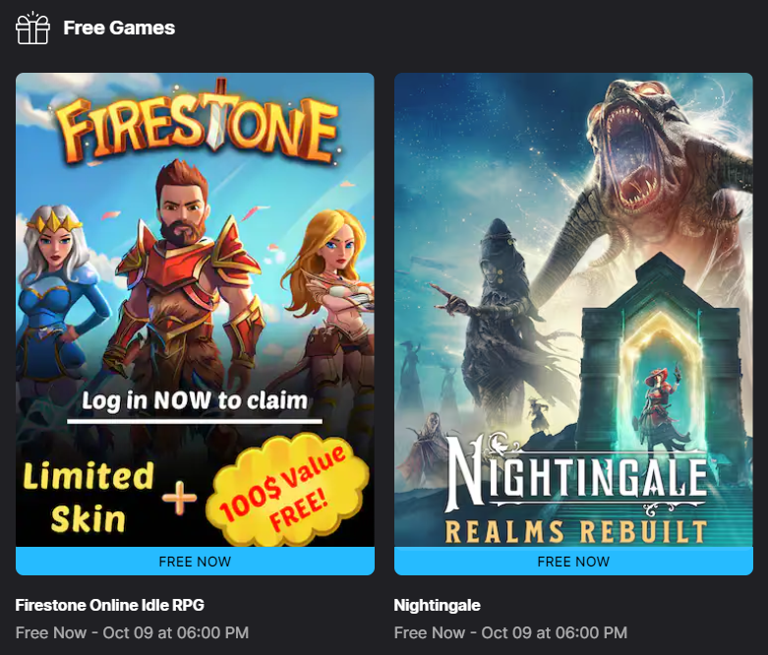Click the 100$ Value FREE badge

click(286, 490)
